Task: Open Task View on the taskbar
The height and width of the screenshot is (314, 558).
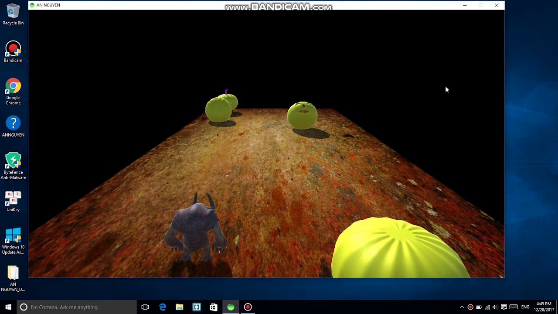Action: (x=145, y=307)
